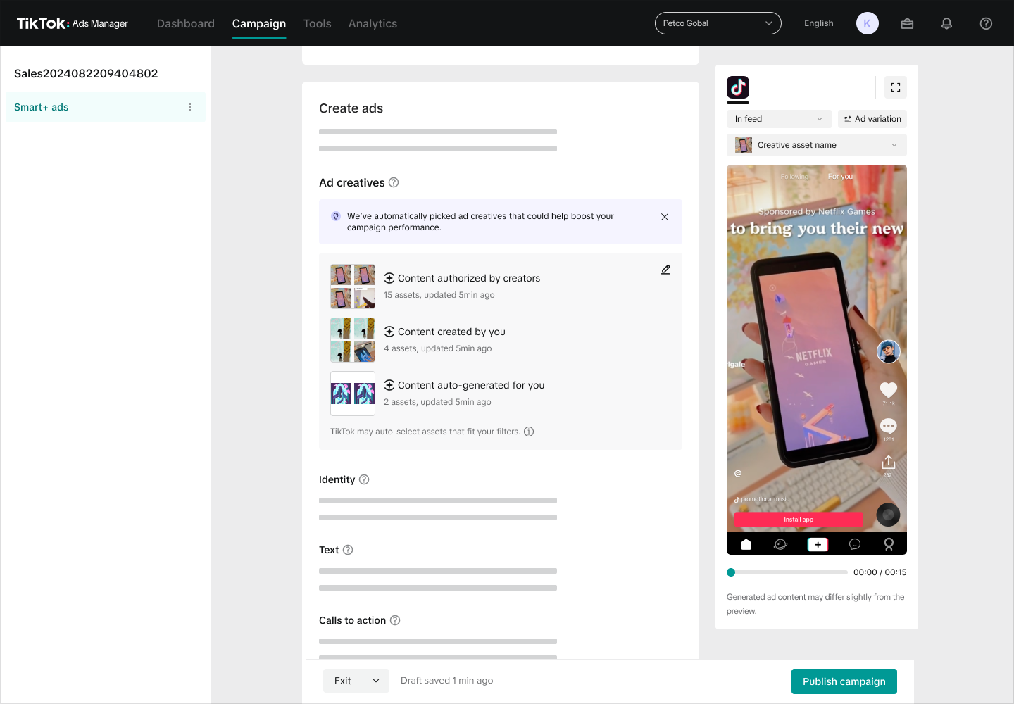Click the purple shield icon in creatives notice
This screenshot has width=1014, height=704.
click(x=336, y=216)
